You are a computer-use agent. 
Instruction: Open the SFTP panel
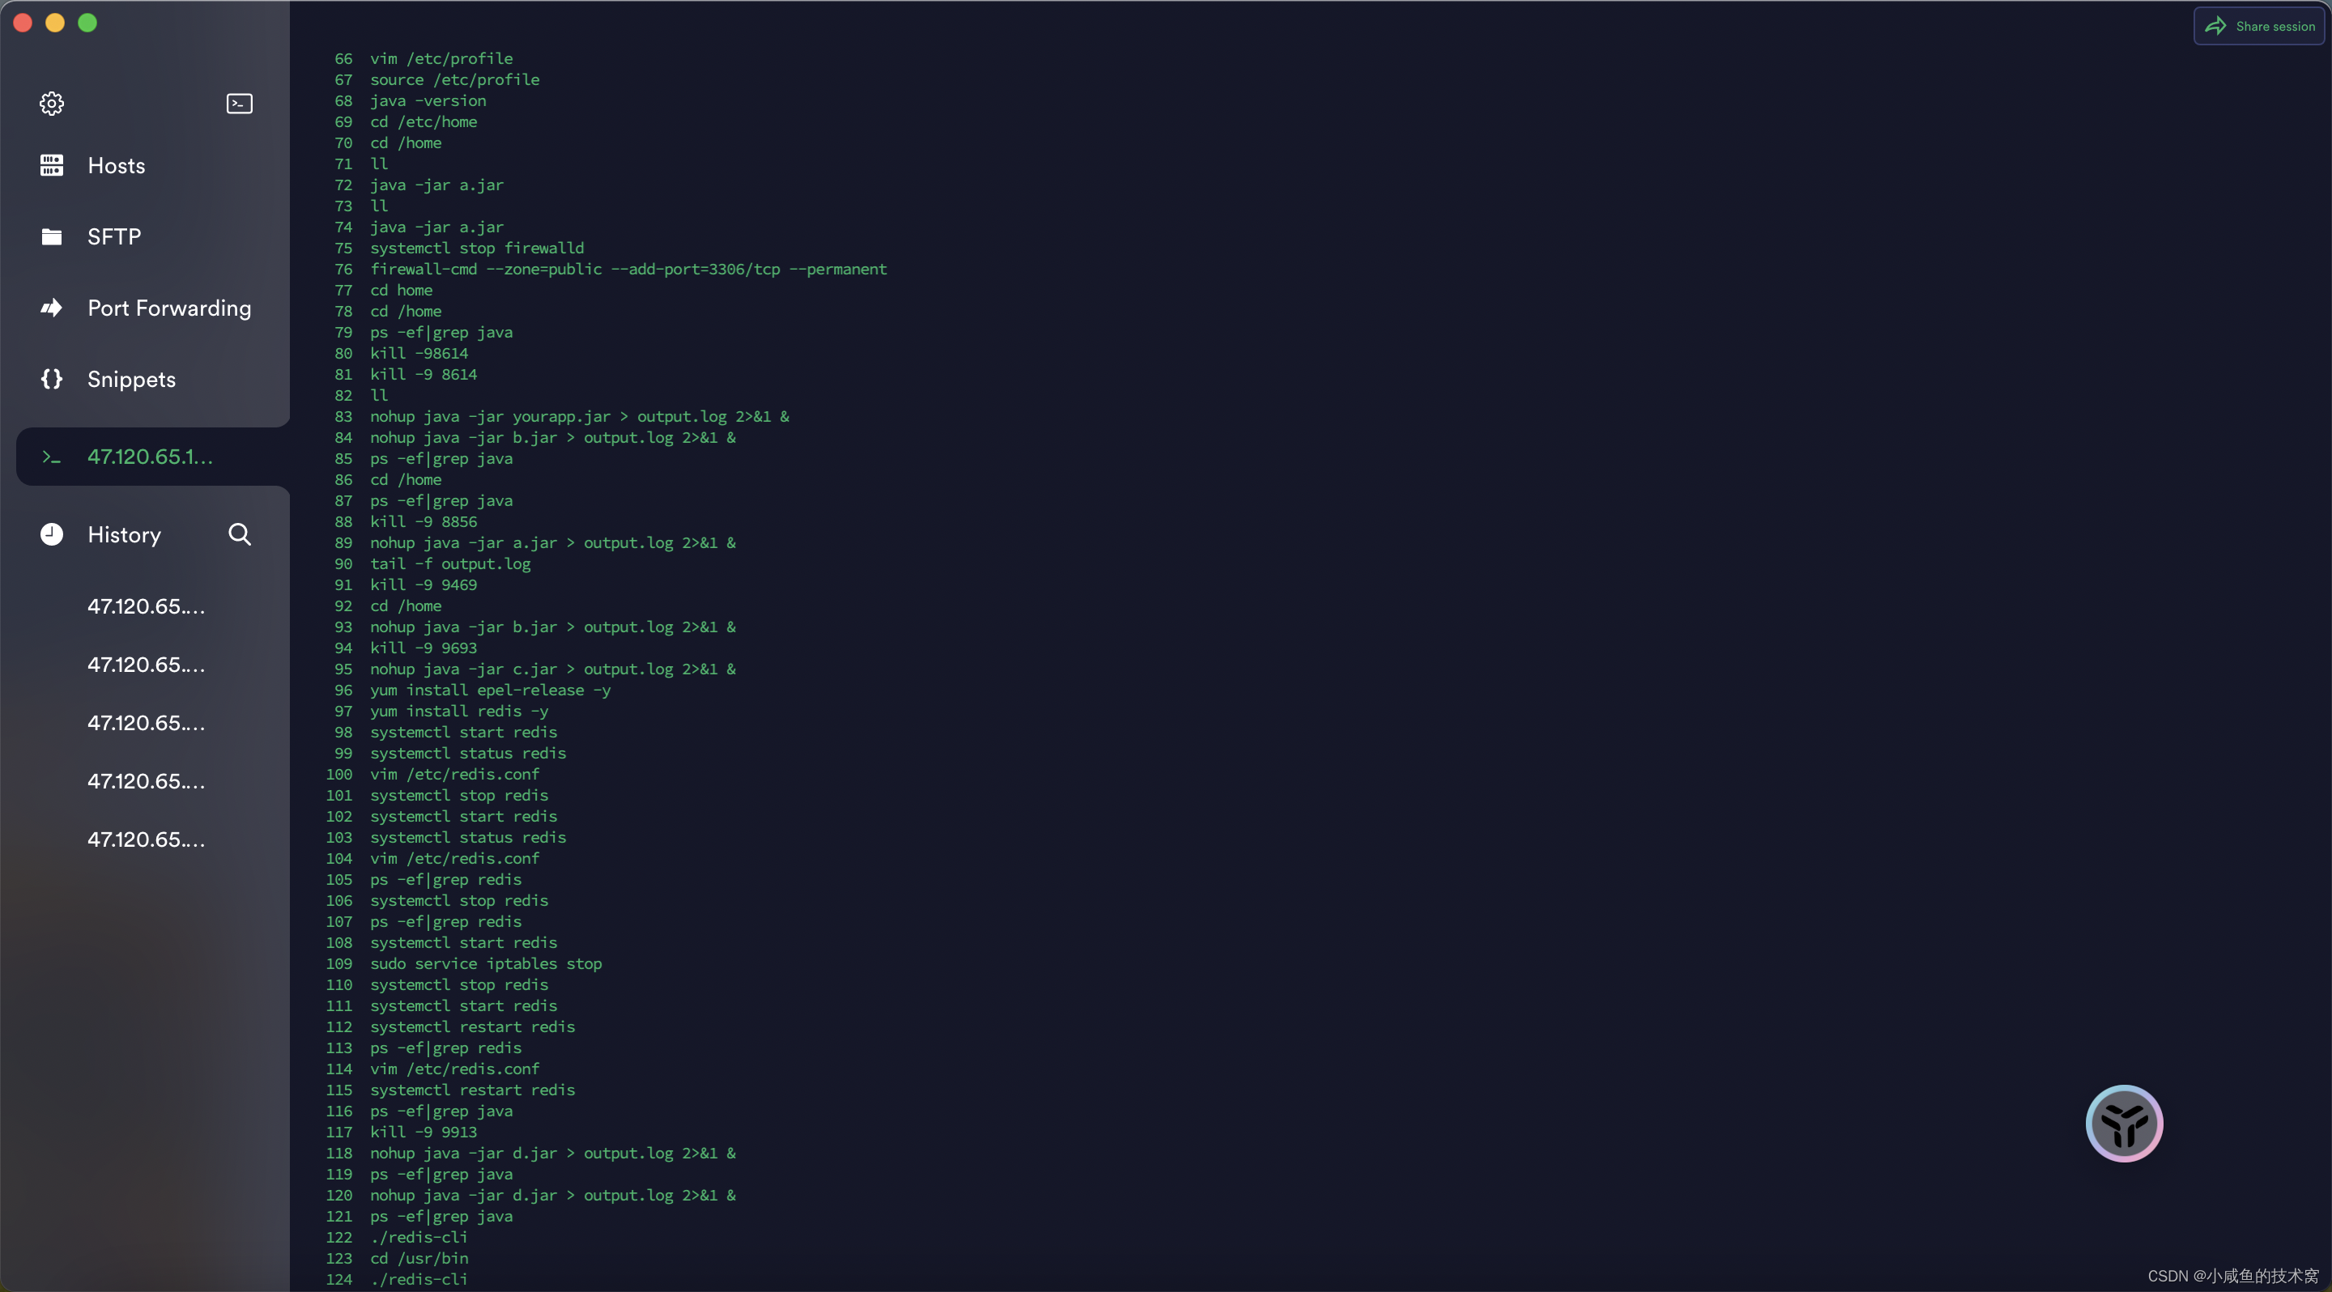pyautogui.click(x=113, y=237)
